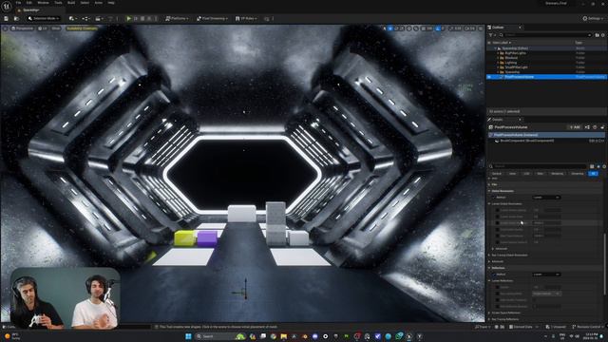Open the Blueprints toolbar icon menu
608x342 pixels.
pyautogui.click(x=85, y=19)
